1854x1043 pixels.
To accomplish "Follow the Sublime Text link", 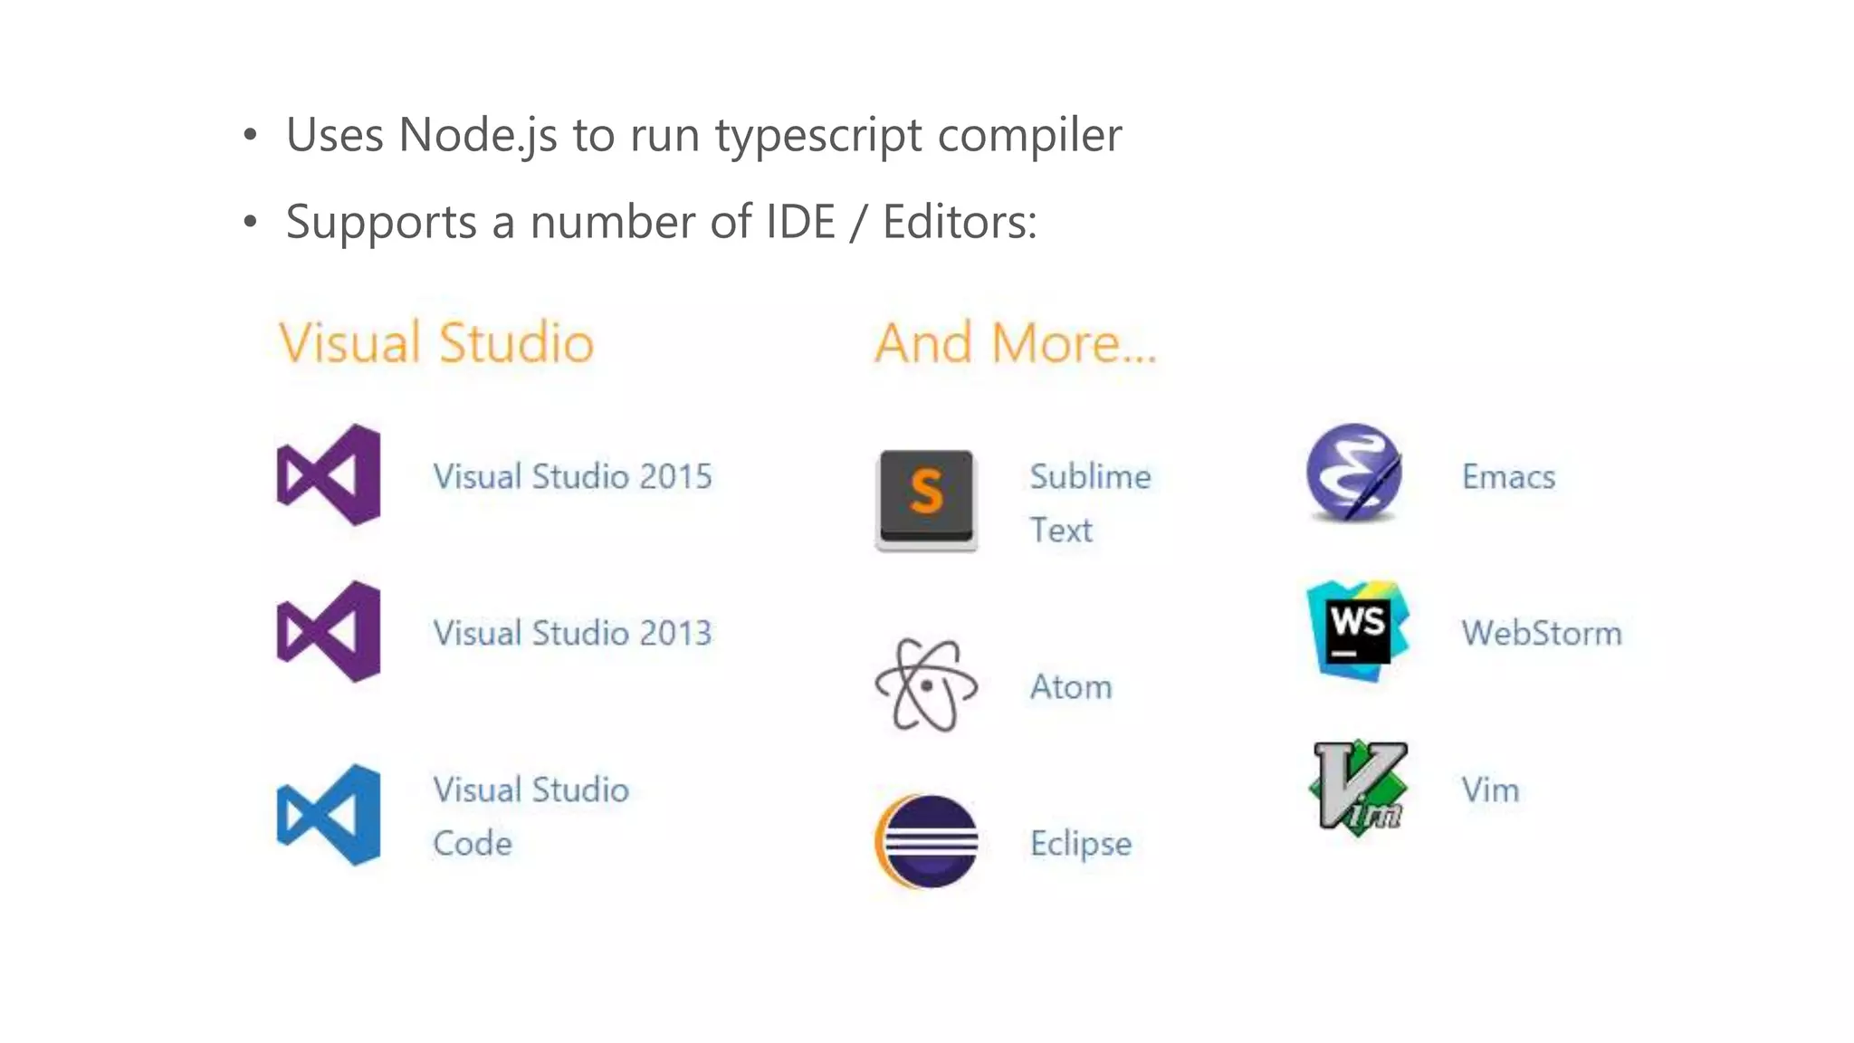I will click(1090, 502).
